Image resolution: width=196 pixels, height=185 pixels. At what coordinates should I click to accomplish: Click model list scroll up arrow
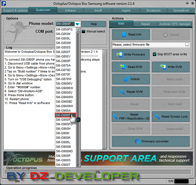click(x=78, y=30)
